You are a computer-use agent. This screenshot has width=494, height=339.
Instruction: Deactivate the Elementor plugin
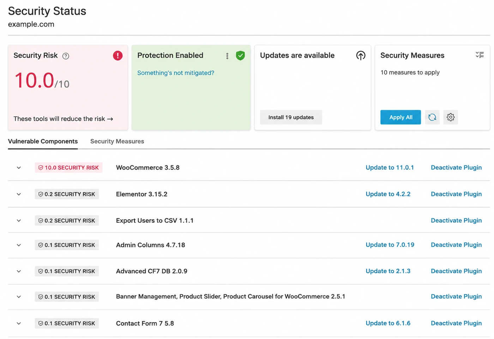456,194
